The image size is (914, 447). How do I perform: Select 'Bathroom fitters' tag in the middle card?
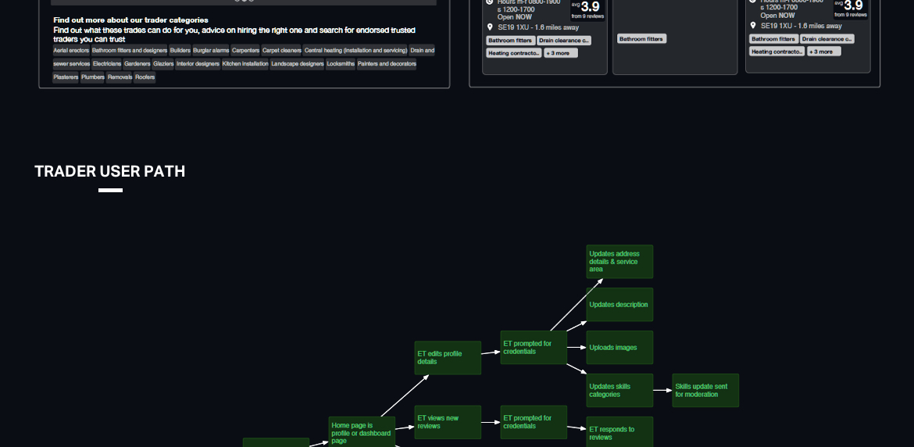(641, 38)
